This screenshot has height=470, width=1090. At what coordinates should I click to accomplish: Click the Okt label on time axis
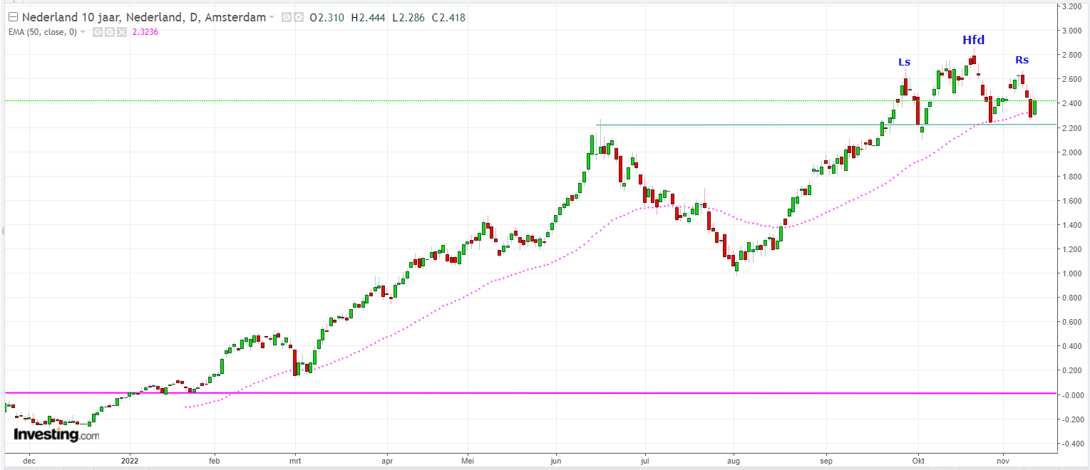pyautogui.click(x=918, y=461)
